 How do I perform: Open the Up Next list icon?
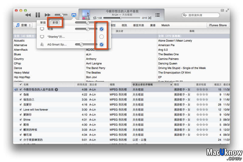pos(157,15)
